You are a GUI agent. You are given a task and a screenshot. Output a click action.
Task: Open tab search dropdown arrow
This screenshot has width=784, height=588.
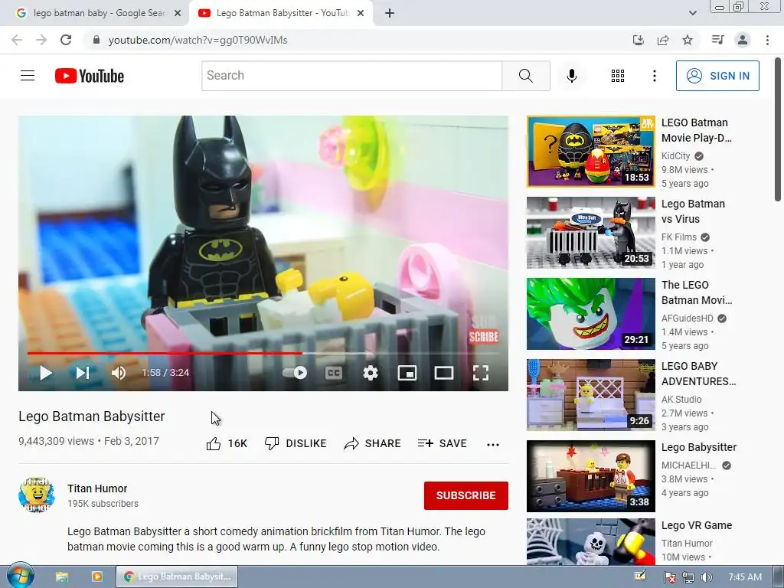[x=693, y=13]
